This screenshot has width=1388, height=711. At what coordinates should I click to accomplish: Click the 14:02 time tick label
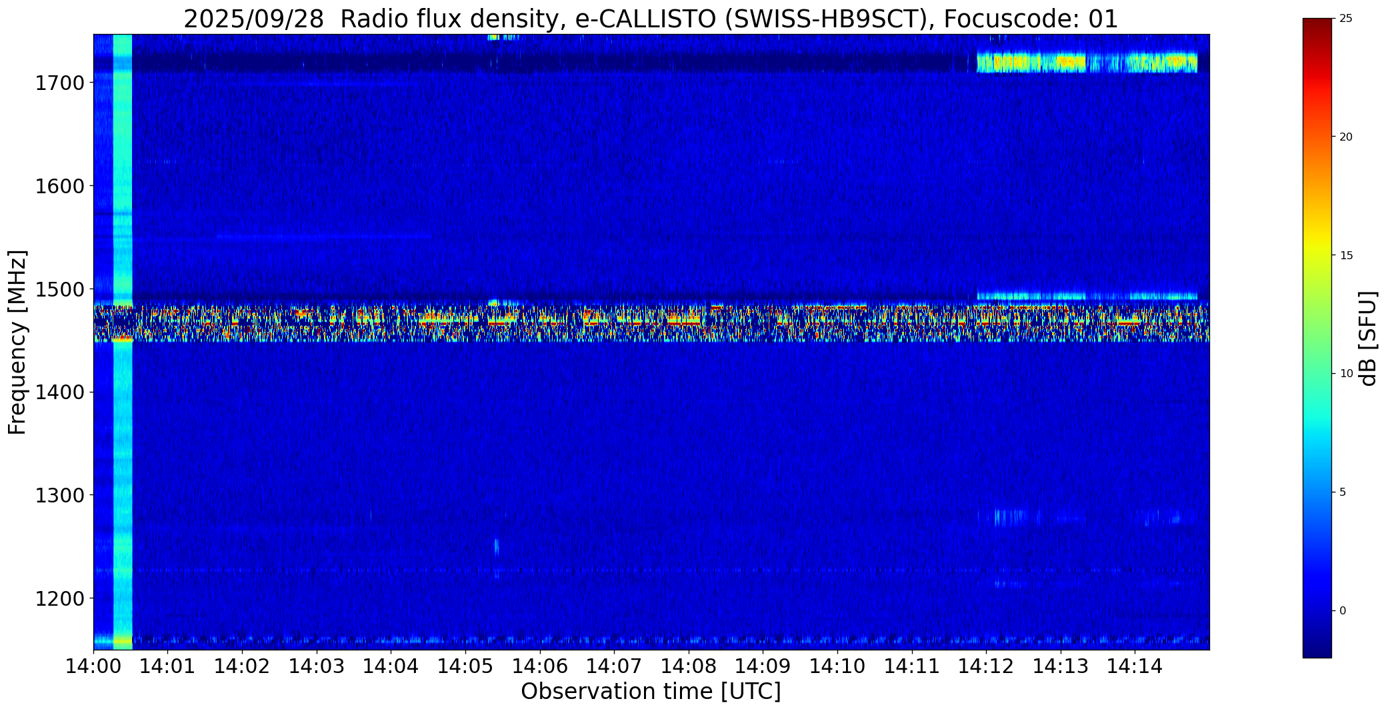click(242, 666)
